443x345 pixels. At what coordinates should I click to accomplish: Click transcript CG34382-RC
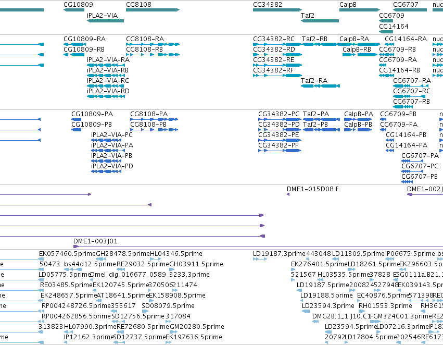[277, 44]
